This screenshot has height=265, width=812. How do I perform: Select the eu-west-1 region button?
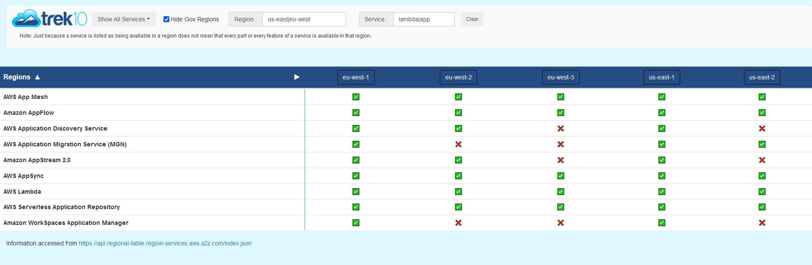coord(356,77)
